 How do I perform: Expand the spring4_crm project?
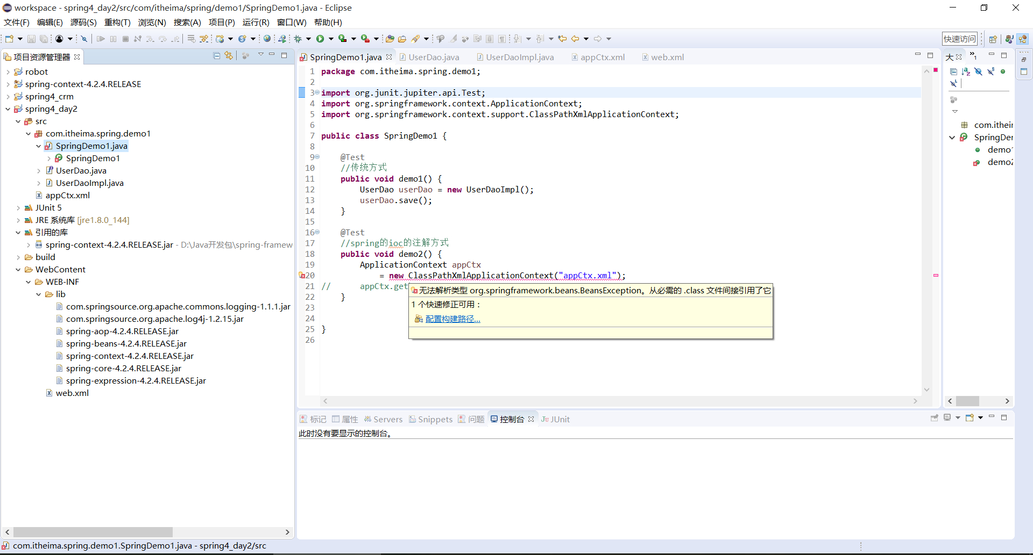pos(8,97)
